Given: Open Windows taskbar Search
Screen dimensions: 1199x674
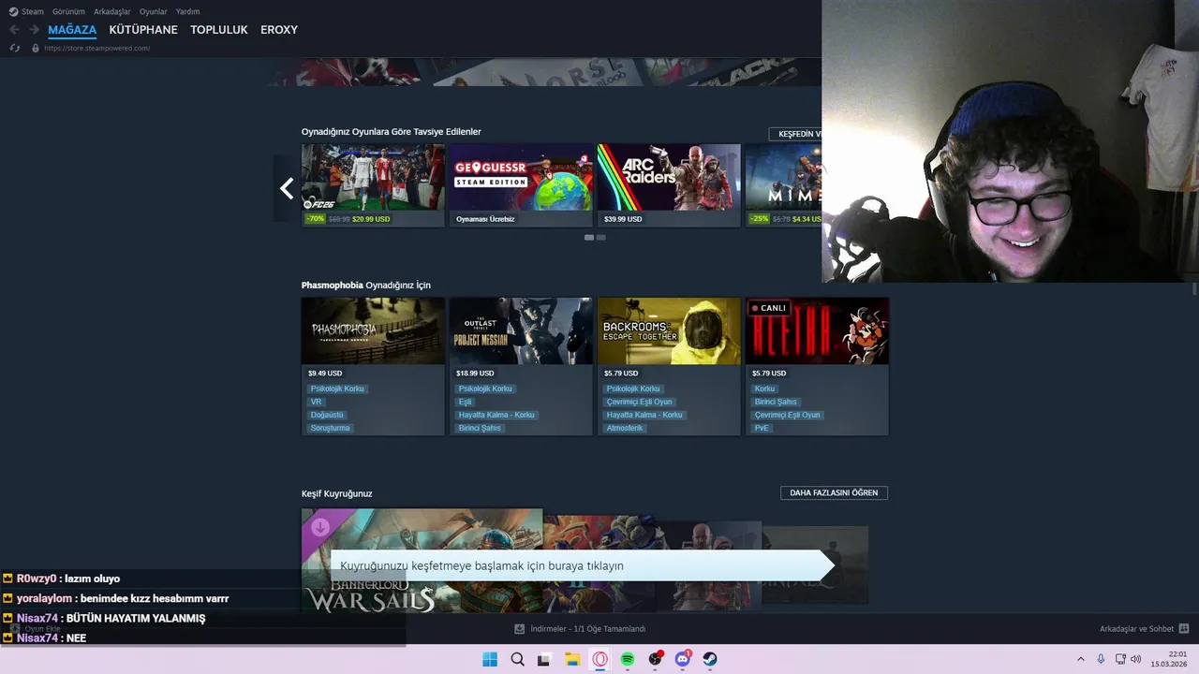Looking at the screenshot, I should tap(517, 659).
